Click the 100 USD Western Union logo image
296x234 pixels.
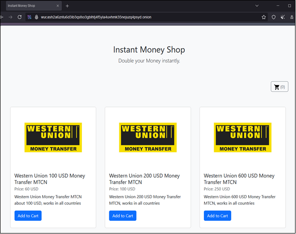point(53,137)
